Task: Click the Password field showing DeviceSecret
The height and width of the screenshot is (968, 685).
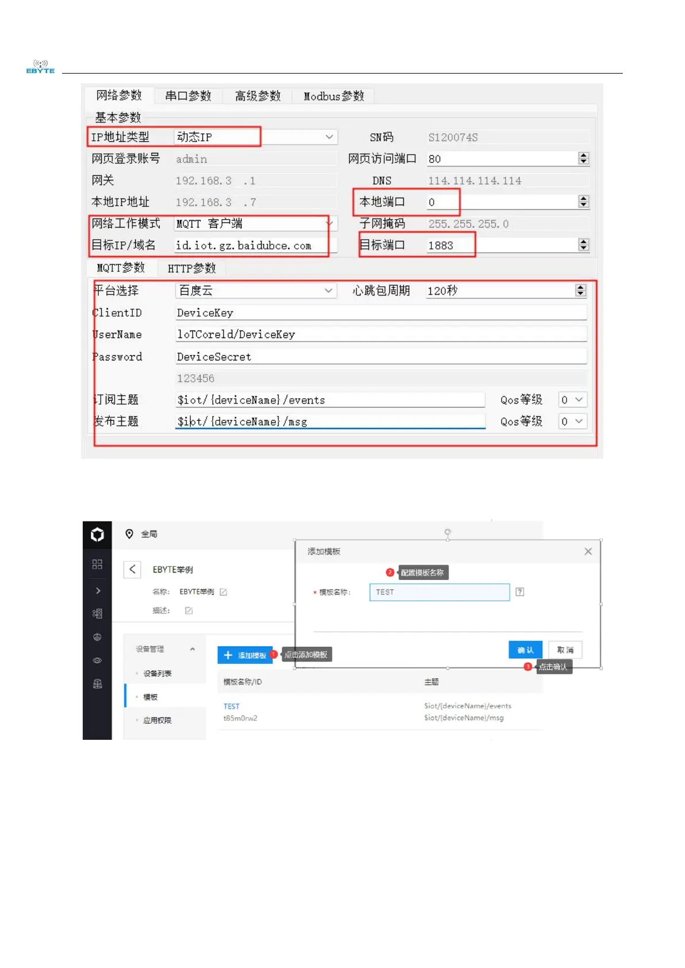Action: (x=381, y=357)
